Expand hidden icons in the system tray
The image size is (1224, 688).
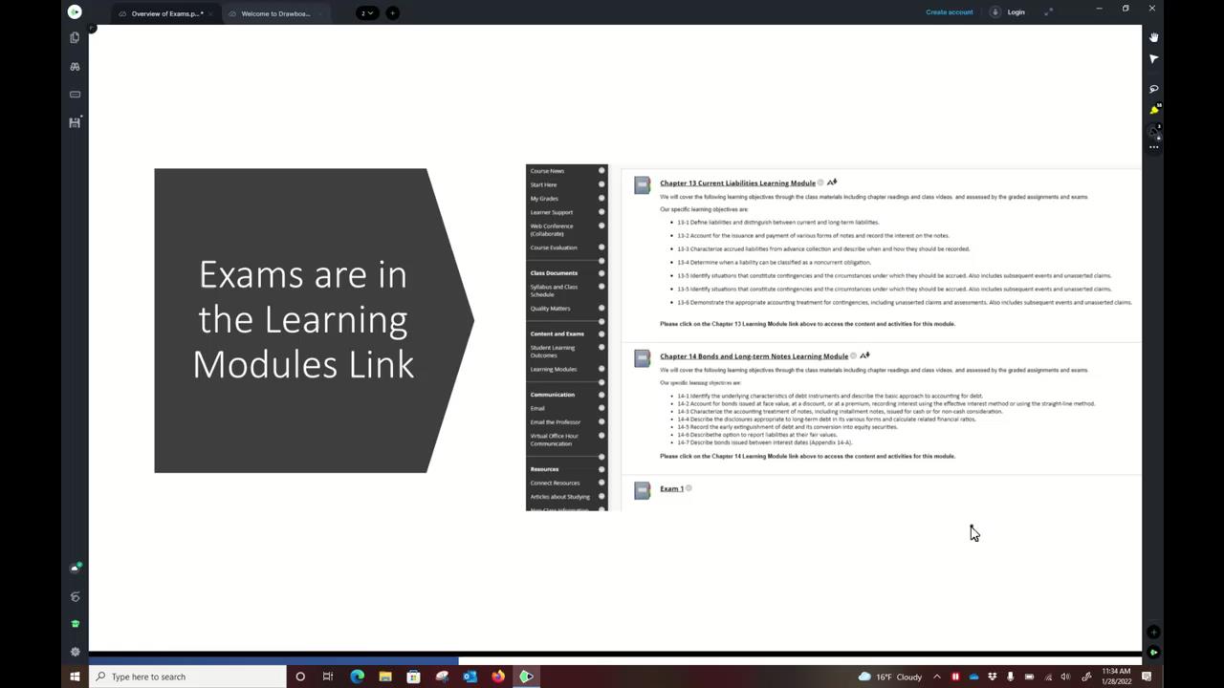[x=936, y=677]
